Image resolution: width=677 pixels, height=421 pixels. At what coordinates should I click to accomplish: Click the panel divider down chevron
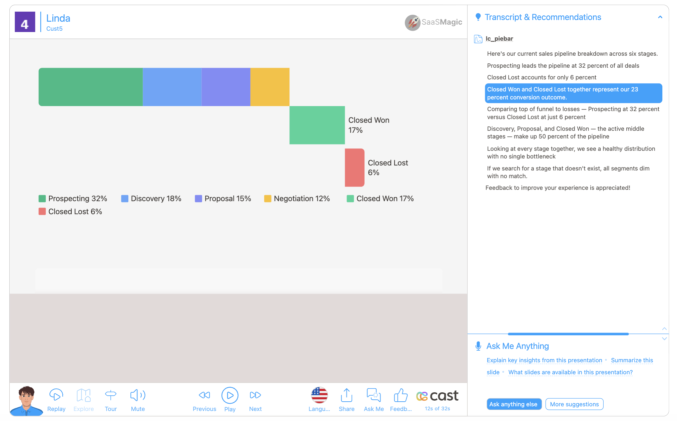pyautogui.click(x=664, y=339)
